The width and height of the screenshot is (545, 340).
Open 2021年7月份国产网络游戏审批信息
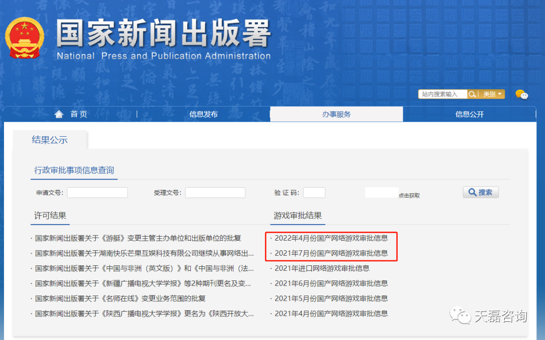point(331,253)
